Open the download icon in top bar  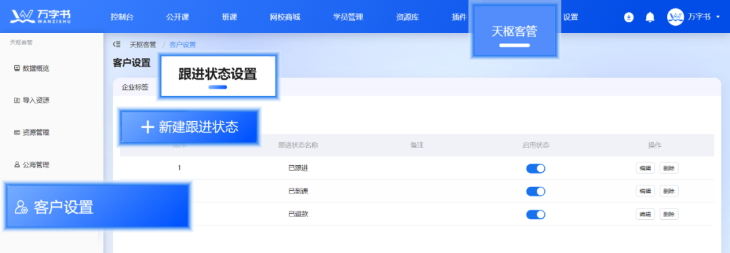click(x=629, y=17)
